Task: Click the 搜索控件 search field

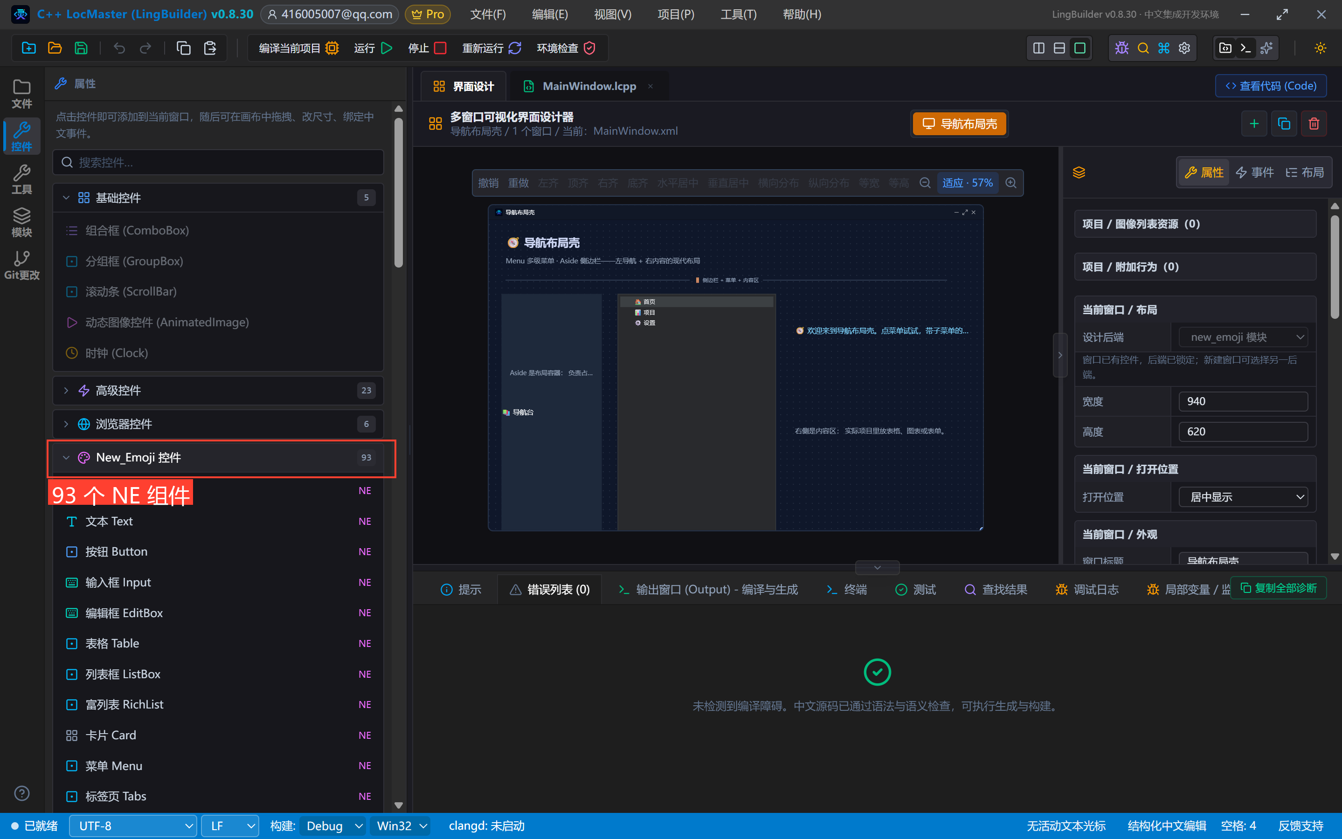Action: click(x=218, y=163)
